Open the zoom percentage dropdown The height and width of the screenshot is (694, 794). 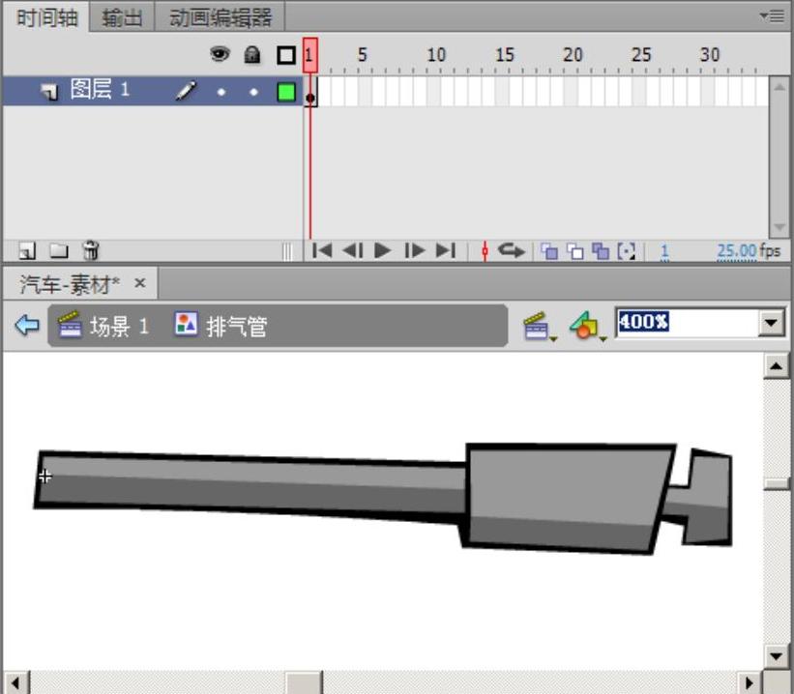771,323
